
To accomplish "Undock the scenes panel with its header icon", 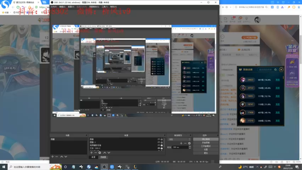I will [86, 135].
